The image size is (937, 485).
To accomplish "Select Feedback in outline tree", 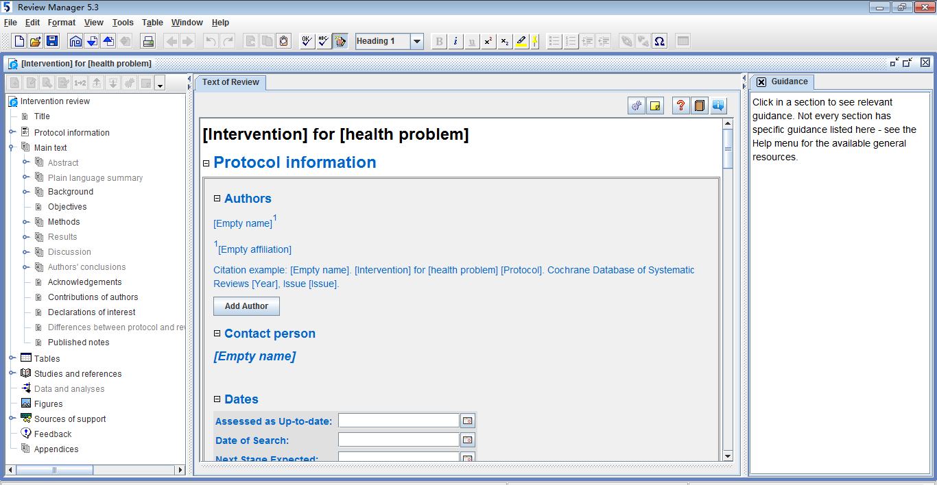I will coord(53,434).
